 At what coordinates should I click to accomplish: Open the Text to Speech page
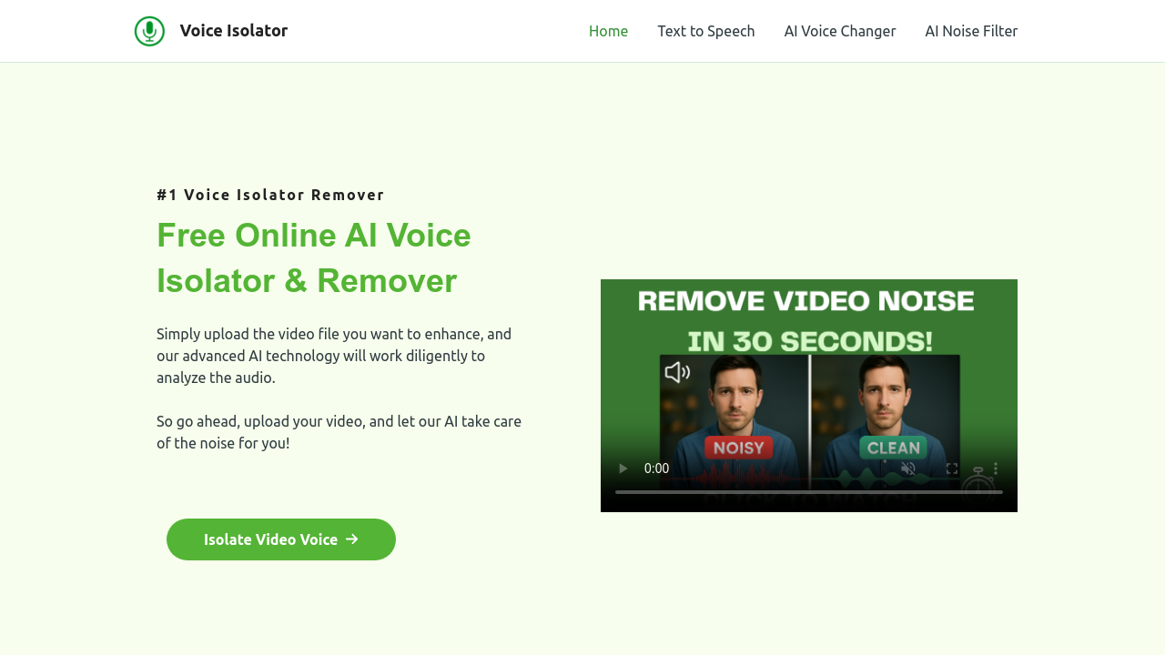click(706, 30)
